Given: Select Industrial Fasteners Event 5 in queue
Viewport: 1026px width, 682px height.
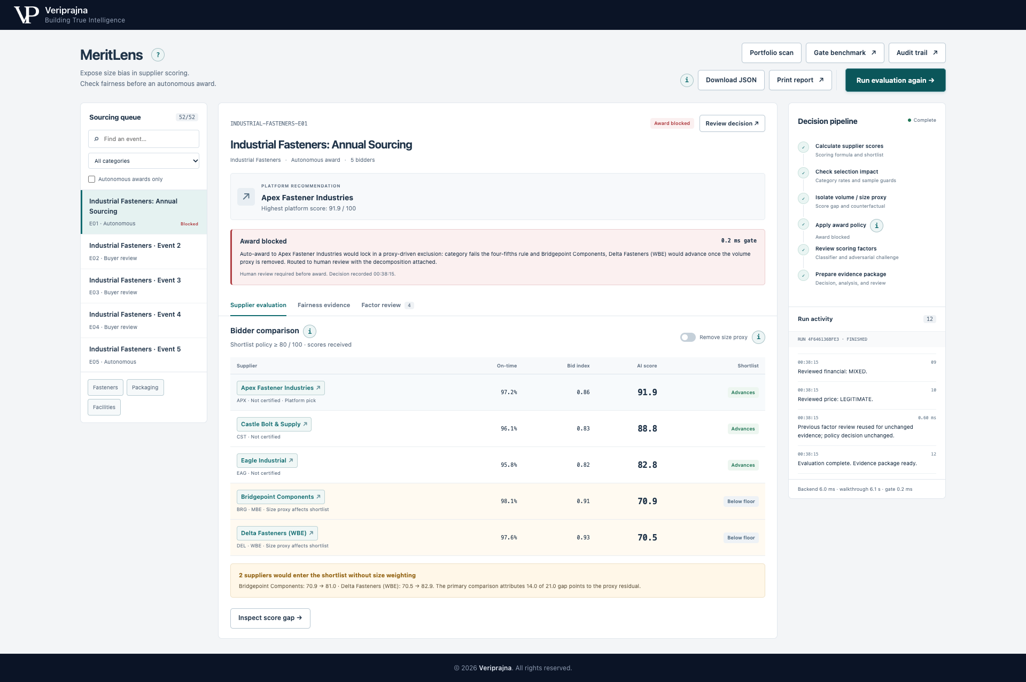Looking at the screenshot, I should pyautogui.click(x=144, y=355).
